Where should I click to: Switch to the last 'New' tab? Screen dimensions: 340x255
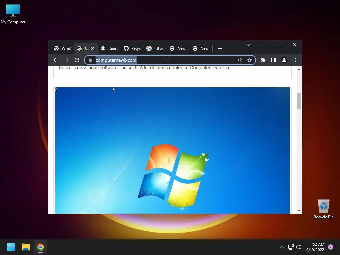point(201,48)
